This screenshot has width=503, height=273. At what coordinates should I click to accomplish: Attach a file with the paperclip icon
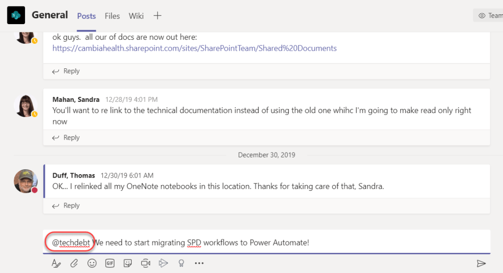click(x=74, y=263)
